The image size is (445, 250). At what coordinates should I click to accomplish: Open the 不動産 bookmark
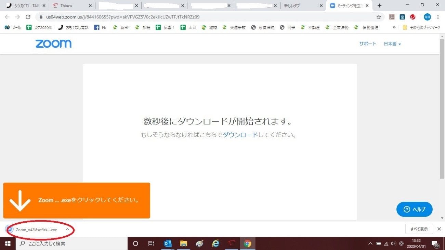pos(310,28)
